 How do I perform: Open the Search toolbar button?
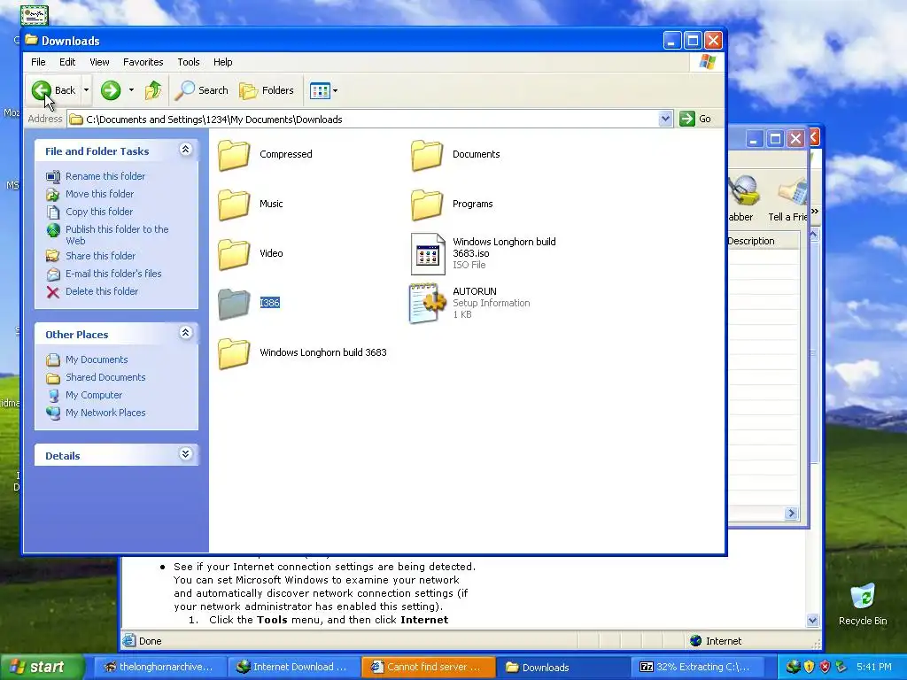pos(202,90)
